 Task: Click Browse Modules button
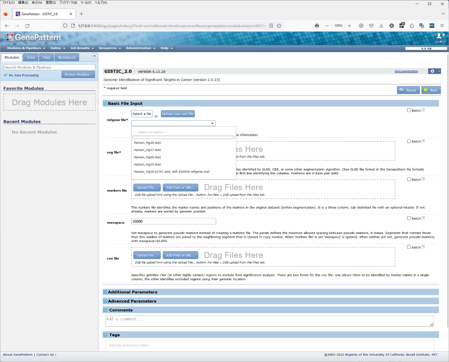(x=78, y=74)
